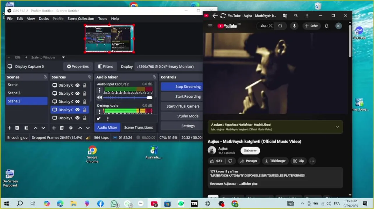Image resolution: width=374 pixels, height=209 pixels.
Task: Toggle lock on the highlighted Display C source
Action: (84, 110)
